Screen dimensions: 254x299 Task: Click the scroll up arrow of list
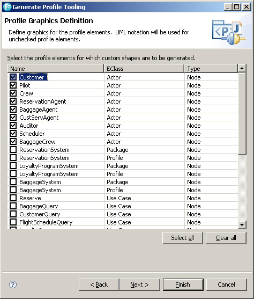pos(242,68)
